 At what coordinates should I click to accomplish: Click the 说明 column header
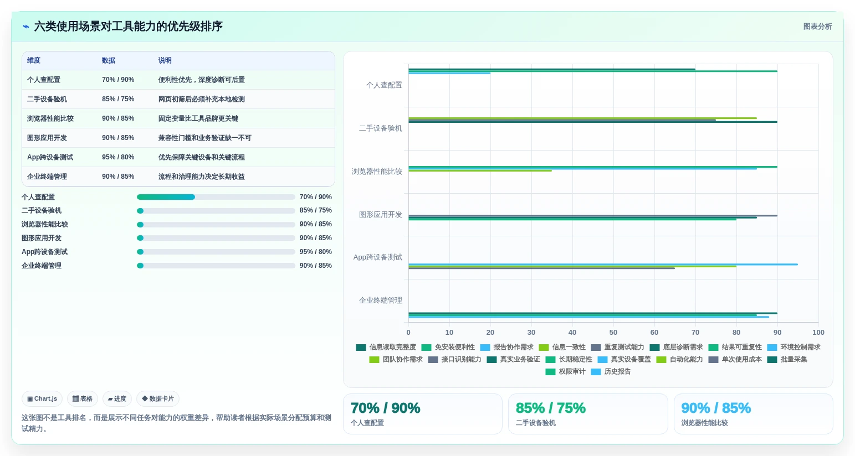pos(165,60)
